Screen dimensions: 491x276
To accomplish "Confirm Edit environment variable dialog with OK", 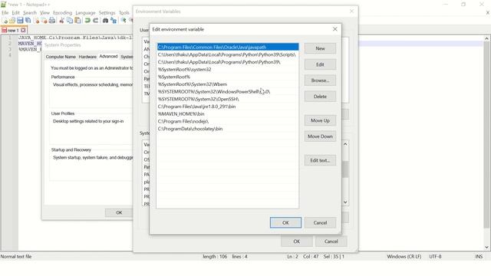I will click(285, 223).
